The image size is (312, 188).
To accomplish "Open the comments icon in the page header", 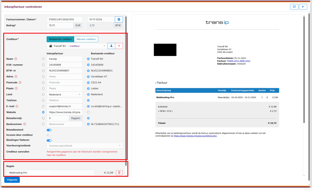I will (294, 7).
